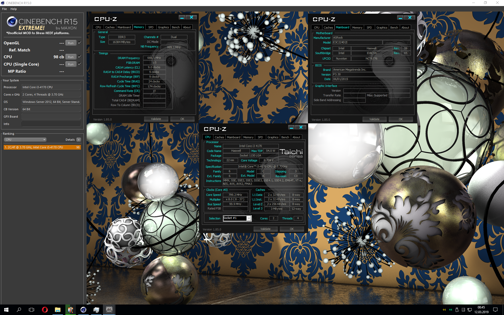Click the grid tray icon
Viewport: 504px width, 315px height.
click(463, 310)
